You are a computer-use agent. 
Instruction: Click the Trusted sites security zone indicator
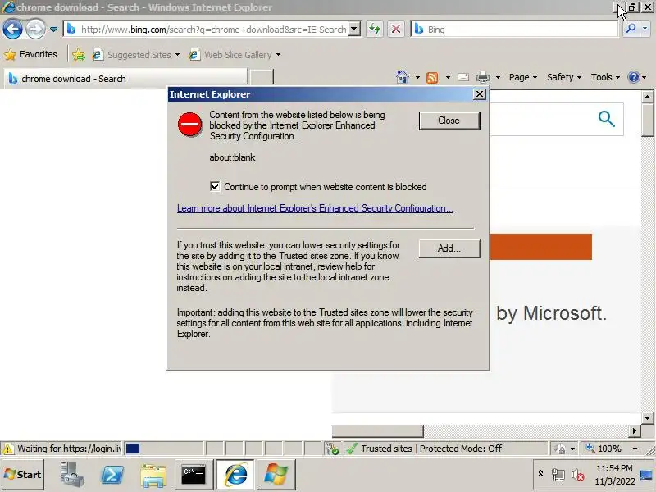(444, 449)
